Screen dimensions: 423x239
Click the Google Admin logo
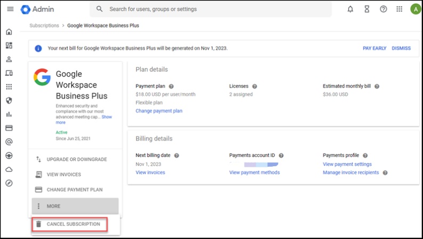pyautogui.click(x=37, y=9)
